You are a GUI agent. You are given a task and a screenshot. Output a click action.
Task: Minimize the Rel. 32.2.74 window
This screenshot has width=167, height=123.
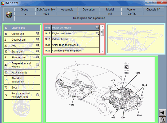[x=148, y=2]
